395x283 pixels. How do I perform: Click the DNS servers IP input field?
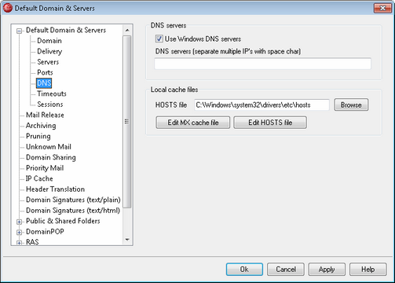pos(262,64)
